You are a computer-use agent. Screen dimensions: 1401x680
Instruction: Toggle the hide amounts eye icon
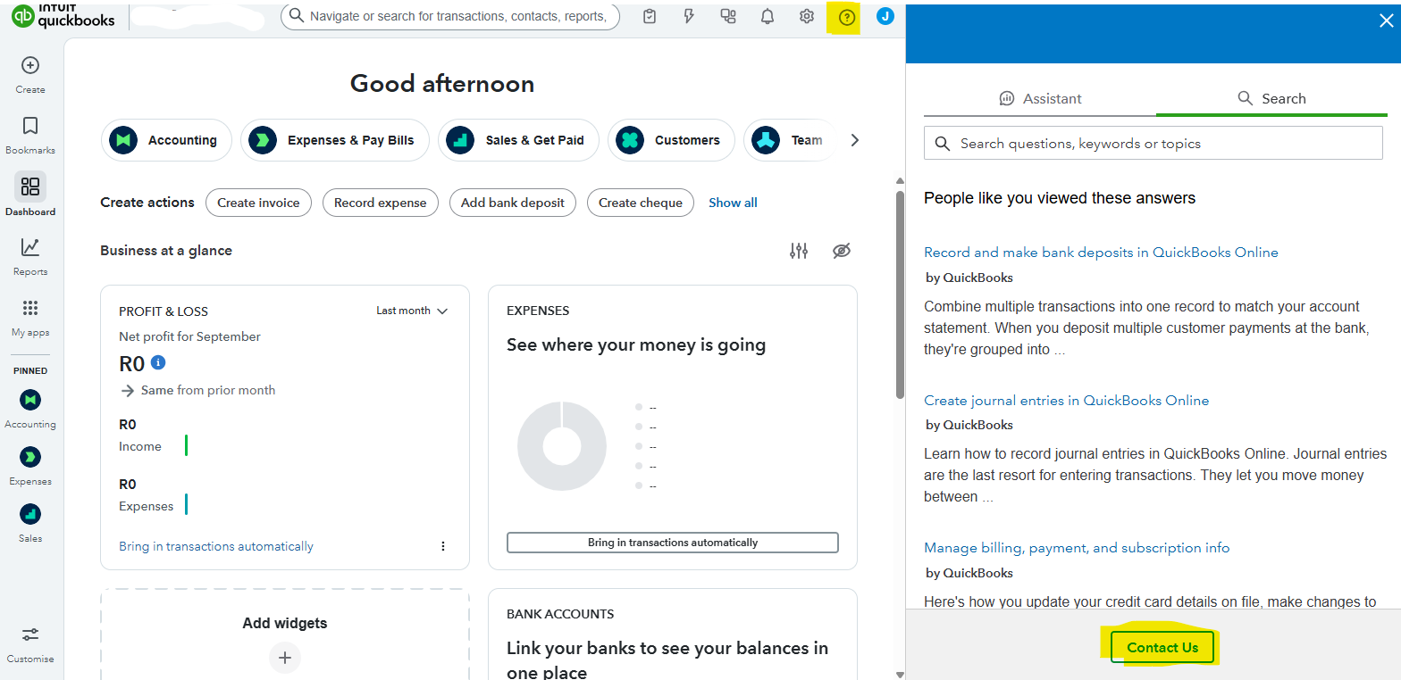[x=841, y=251]
